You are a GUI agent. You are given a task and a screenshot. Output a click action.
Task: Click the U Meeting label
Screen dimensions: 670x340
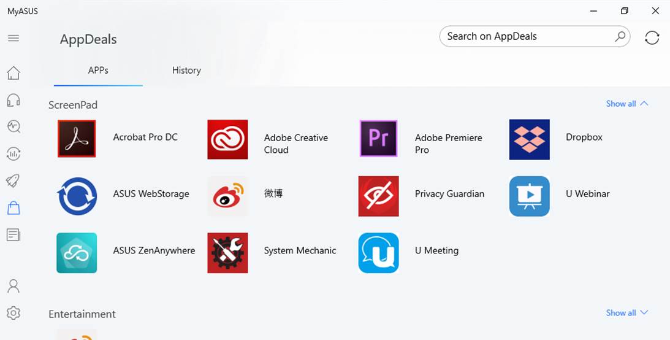[436, 250]
